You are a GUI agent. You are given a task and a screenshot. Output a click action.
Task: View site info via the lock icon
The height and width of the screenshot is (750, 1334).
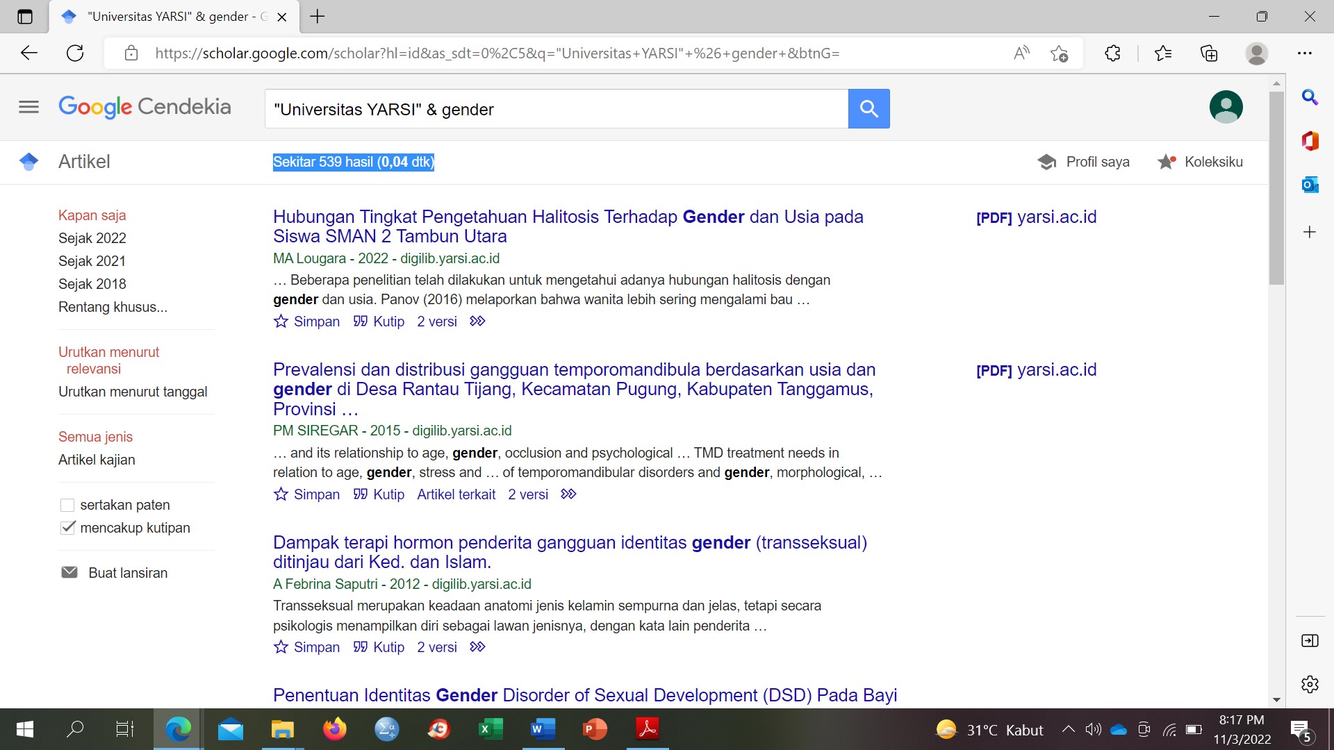point(131,53)
